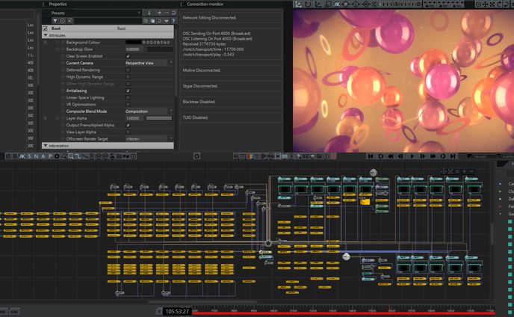Click the fast-forward transport button

(433, 156)
